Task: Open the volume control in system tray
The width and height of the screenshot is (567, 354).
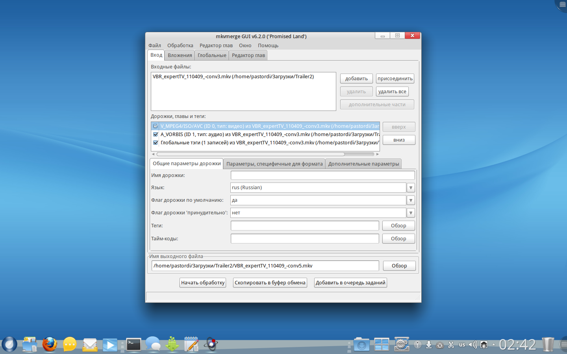Action: click(472, 345)
